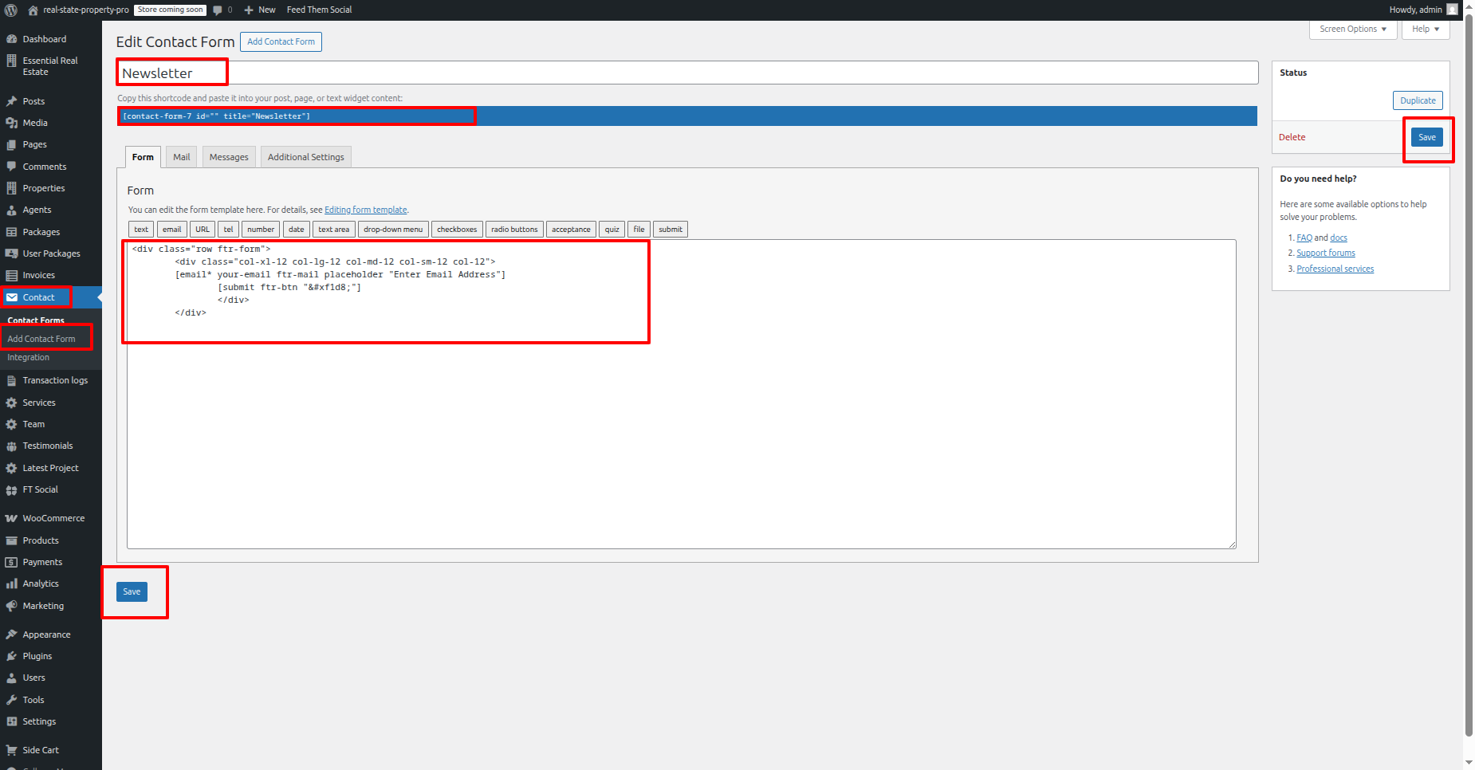
Task: Open the comments bubble icon in admin bar
Action: point(218,10)
